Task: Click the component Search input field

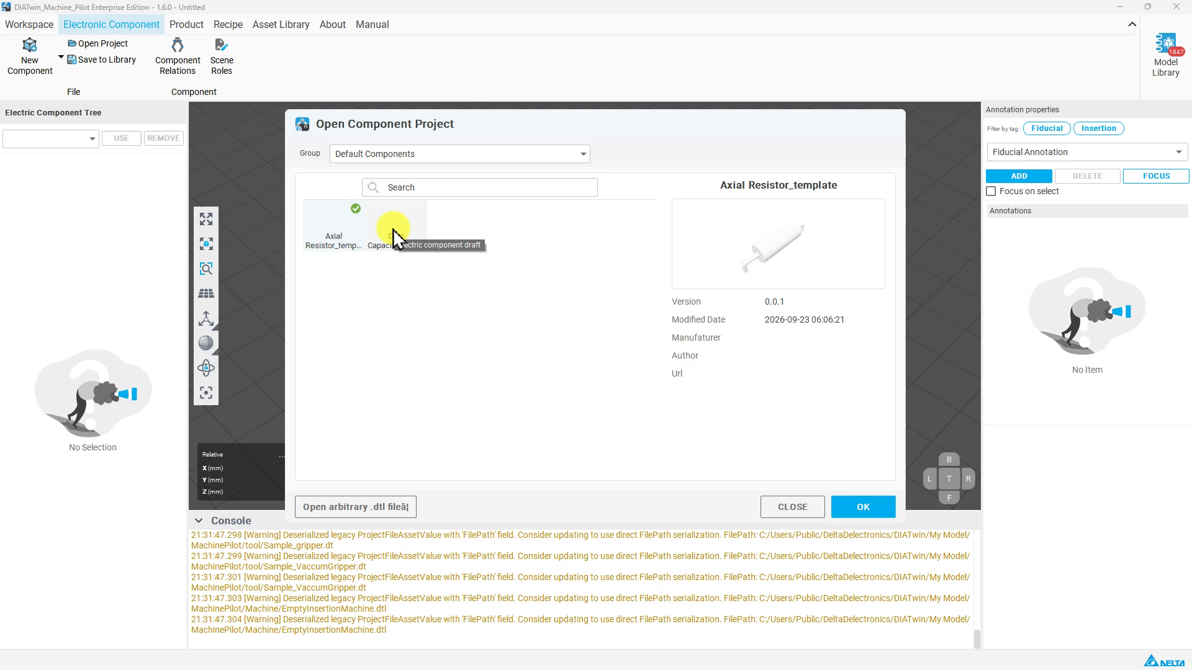Action: 480,187
